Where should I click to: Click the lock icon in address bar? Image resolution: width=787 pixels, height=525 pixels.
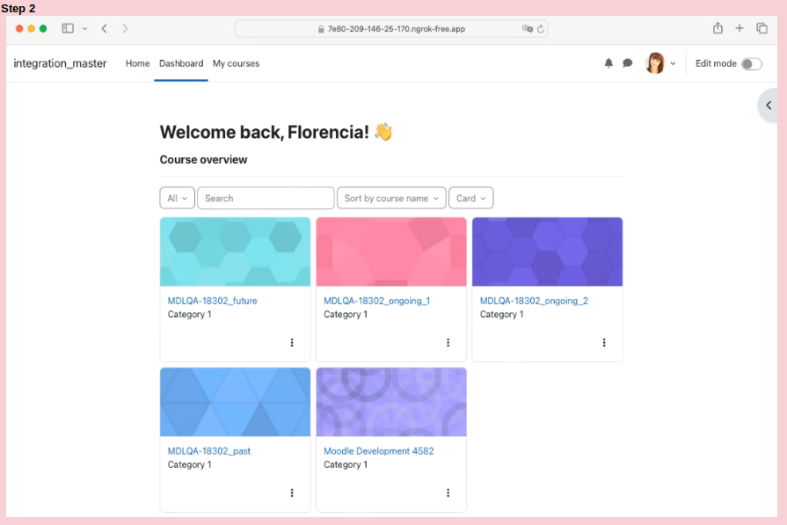tap(321, 29)
